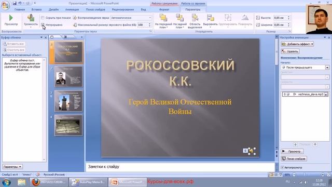Screen dimensions: 332x187
Task: Switch to normal view in status bar
Action: [x=271, y=175]
